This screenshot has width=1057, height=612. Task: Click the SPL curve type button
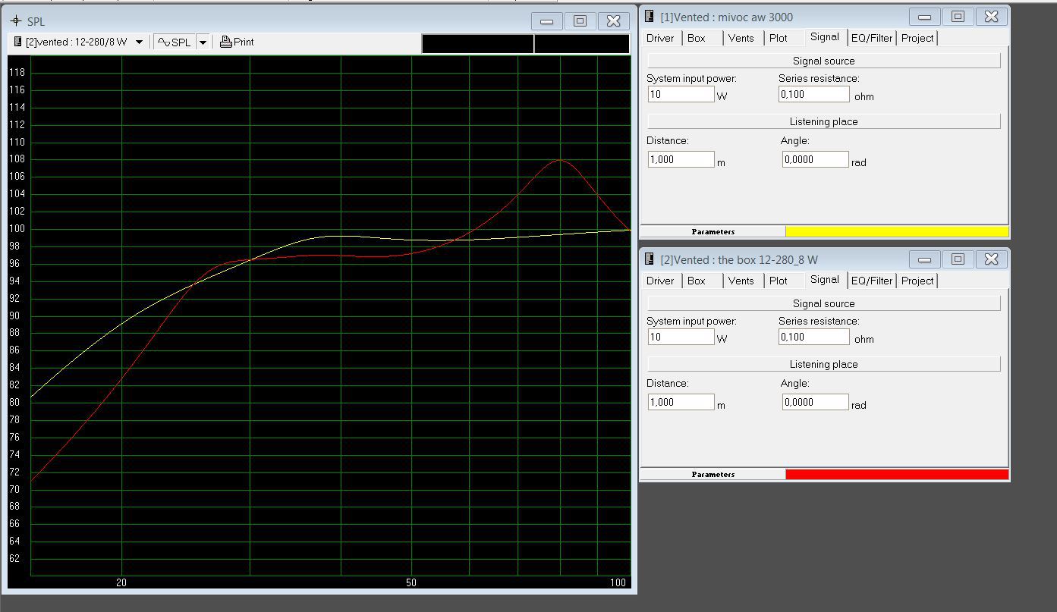pyautogui.click(x=175, y=42)
